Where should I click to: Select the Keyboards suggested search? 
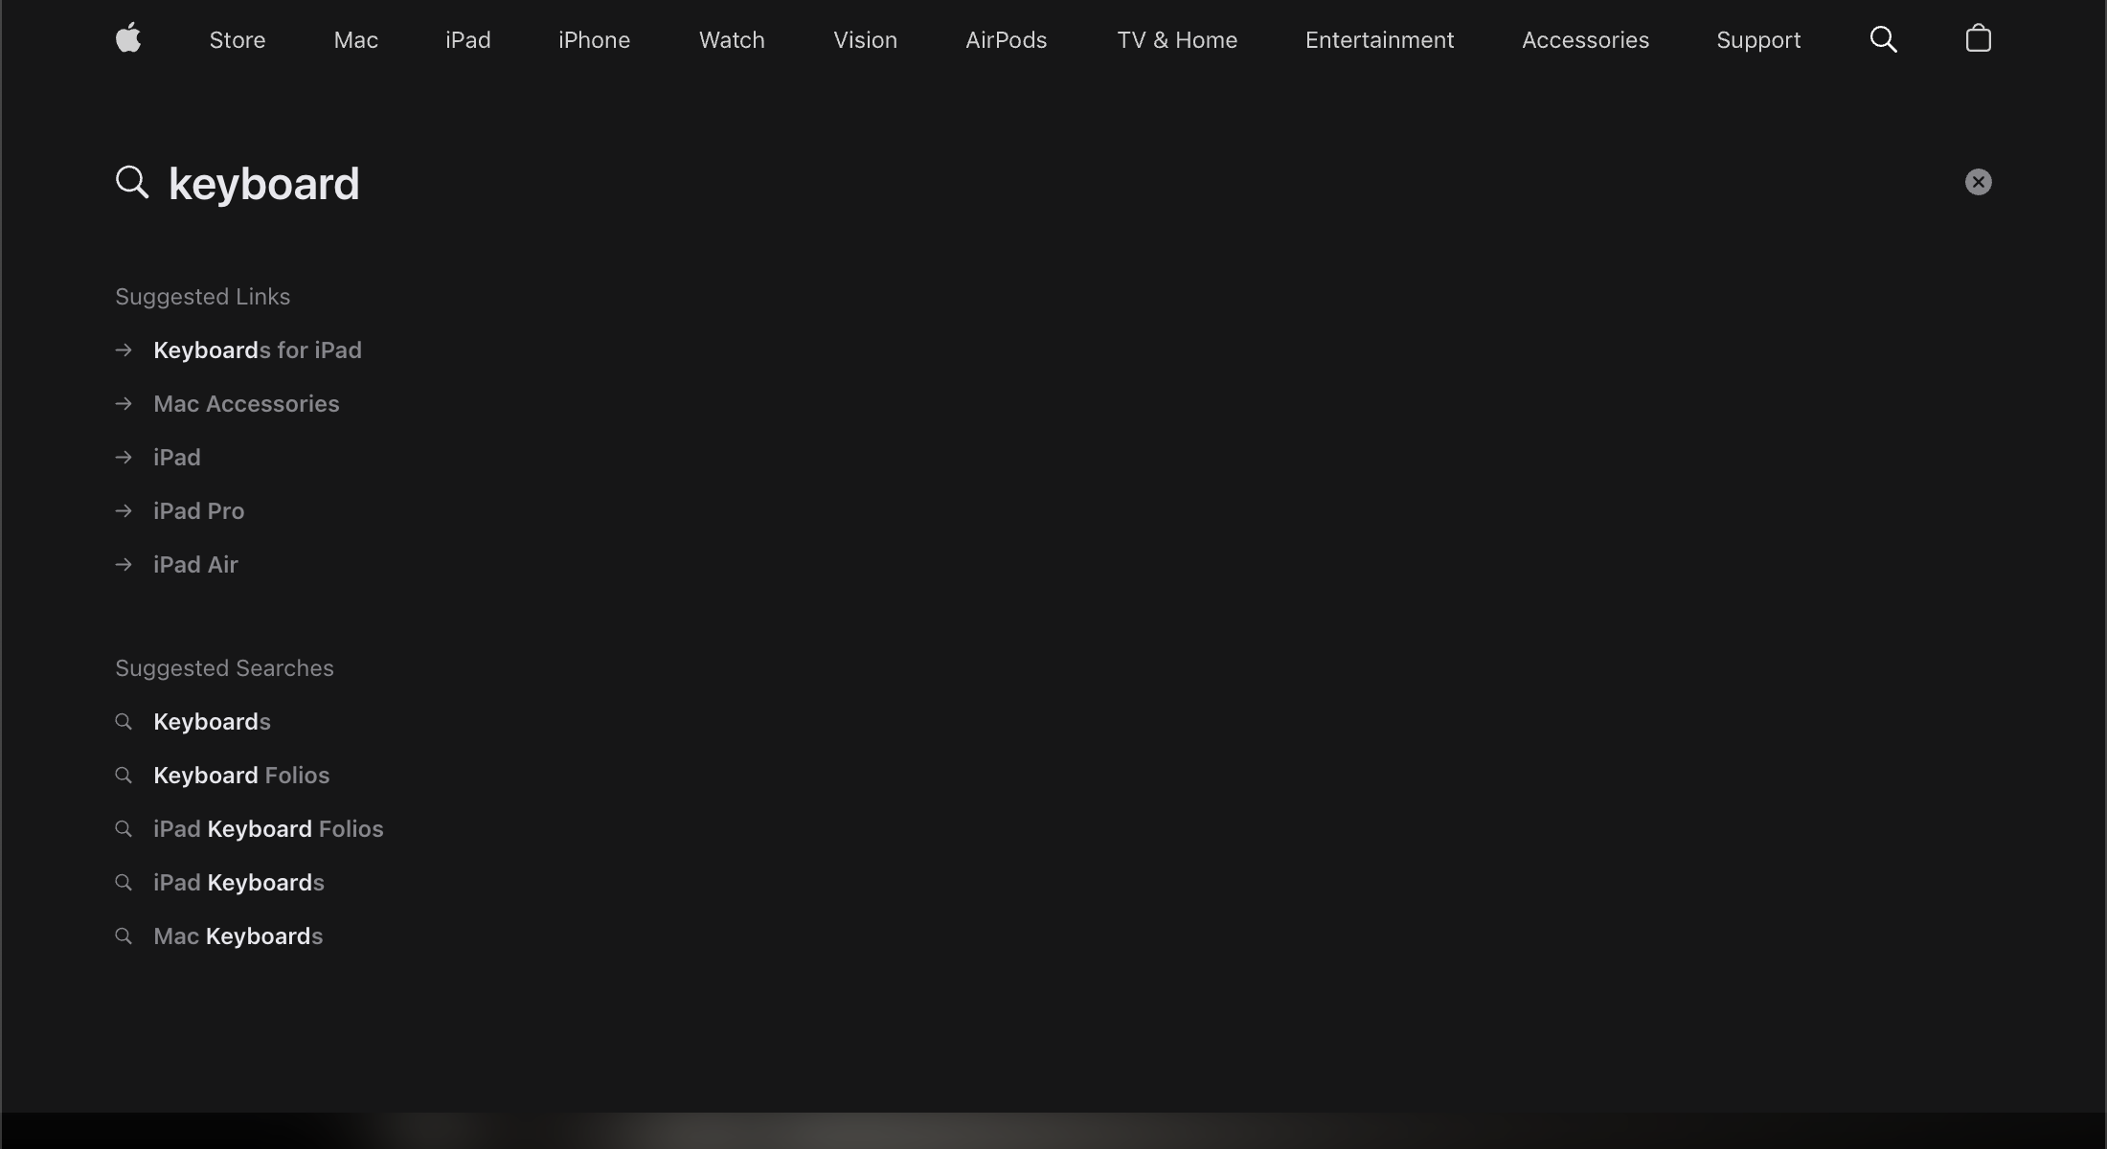click(211, 722)
